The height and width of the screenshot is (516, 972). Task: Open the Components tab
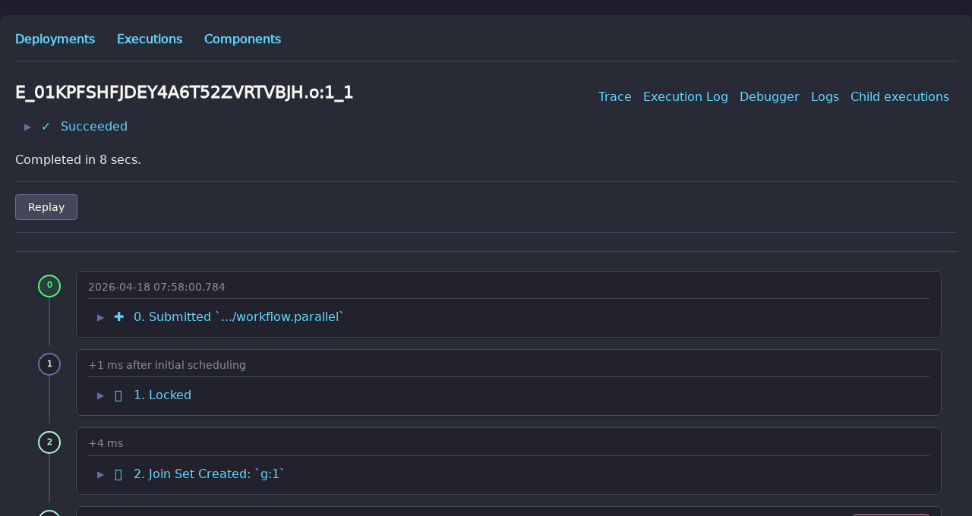242,39
